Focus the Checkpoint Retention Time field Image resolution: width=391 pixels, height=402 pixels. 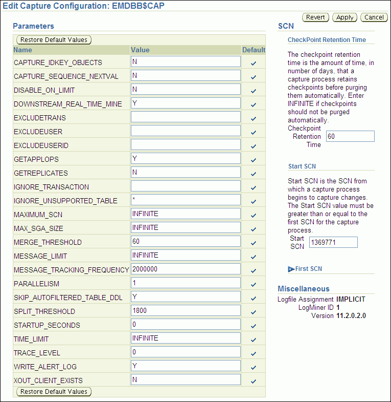pos(350,136)
